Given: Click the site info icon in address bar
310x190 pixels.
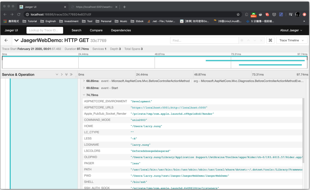Looking at the screenshot, I should 28,14.
